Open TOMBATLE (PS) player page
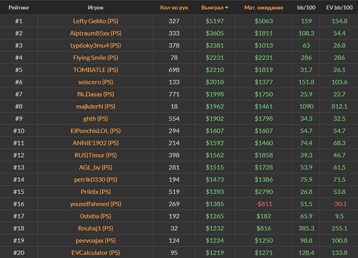The image size is (358, 258). point(96,70)
